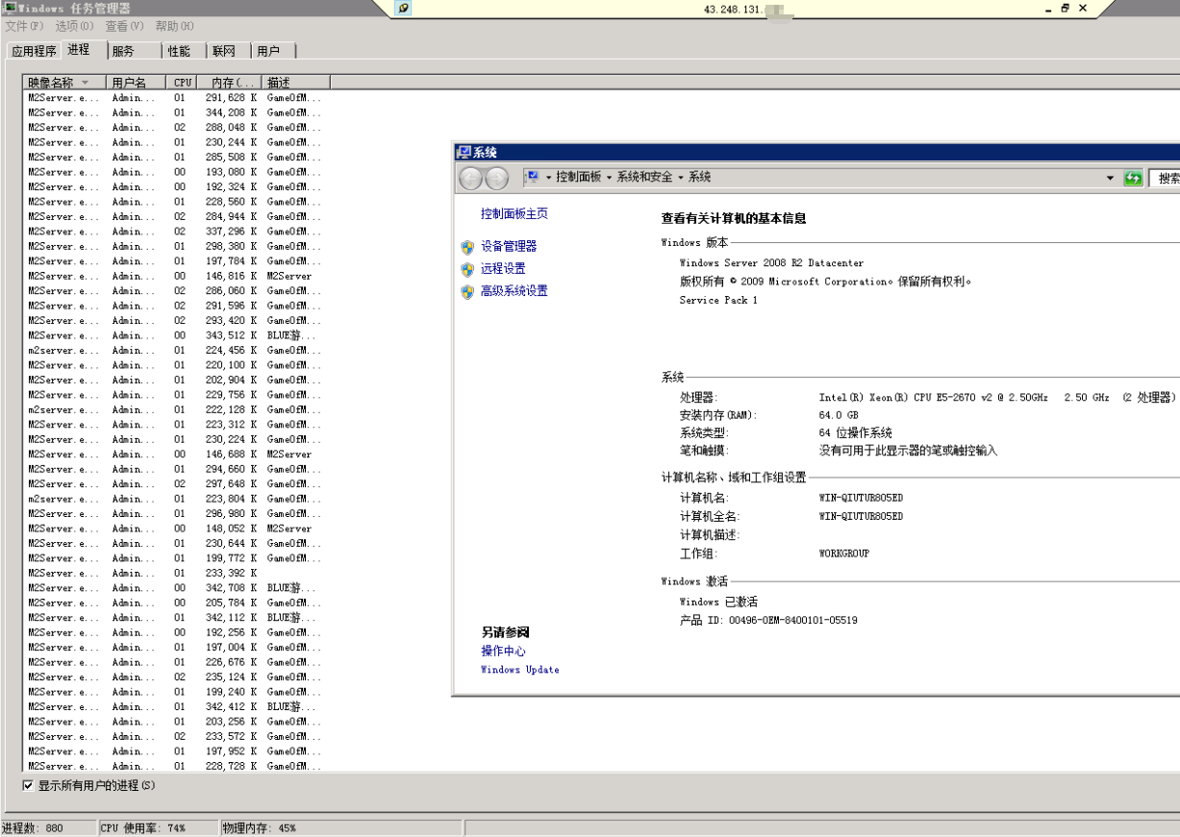
Task: Click the pin icon on the remote desktop connection bar
Action: pyautogui.click(x=403, y=8)
